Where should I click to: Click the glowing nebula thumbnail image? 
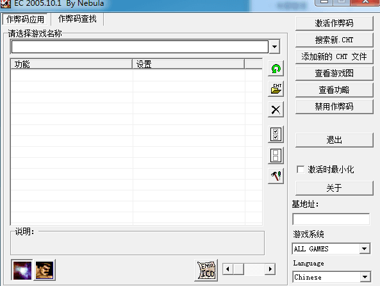(x=22, y=270)
